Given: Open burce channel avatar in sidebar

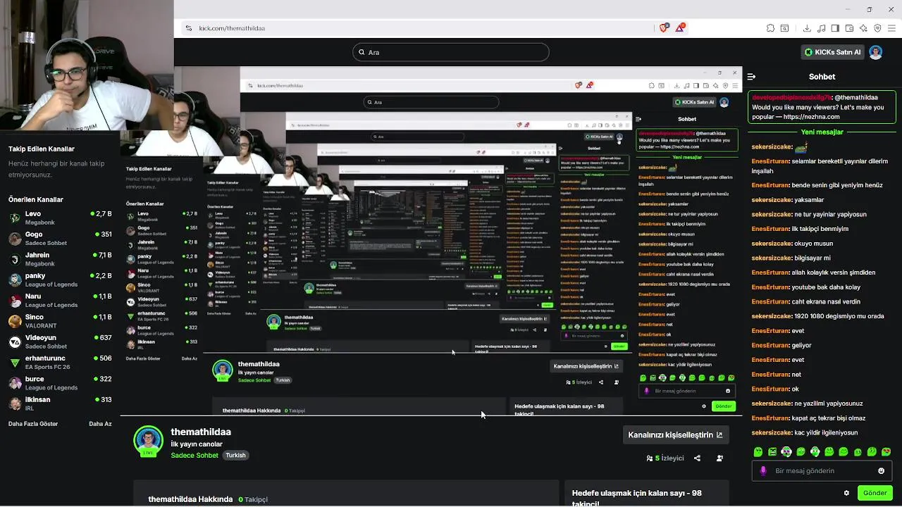Looking at the screenshot, I should click(15, 383).
